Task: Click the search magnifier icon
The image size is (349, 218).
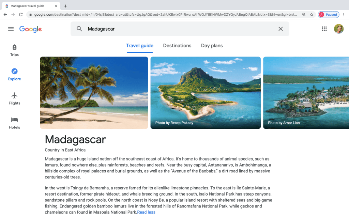Action: 79,29
